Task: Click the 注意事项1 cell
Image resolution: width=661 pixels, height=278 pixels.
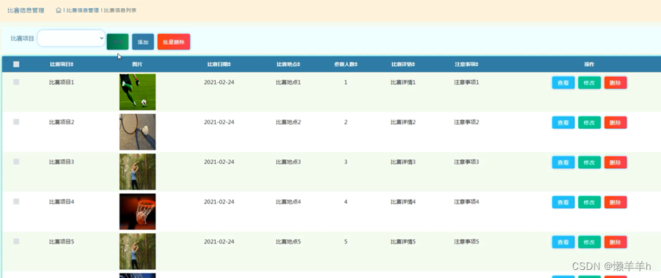Action: click(466, 82)
